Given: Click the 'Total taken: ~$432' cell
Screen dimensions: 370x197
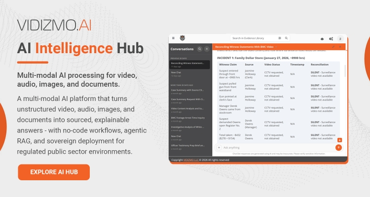Looking at the screenshot, I should coord(229,137).
